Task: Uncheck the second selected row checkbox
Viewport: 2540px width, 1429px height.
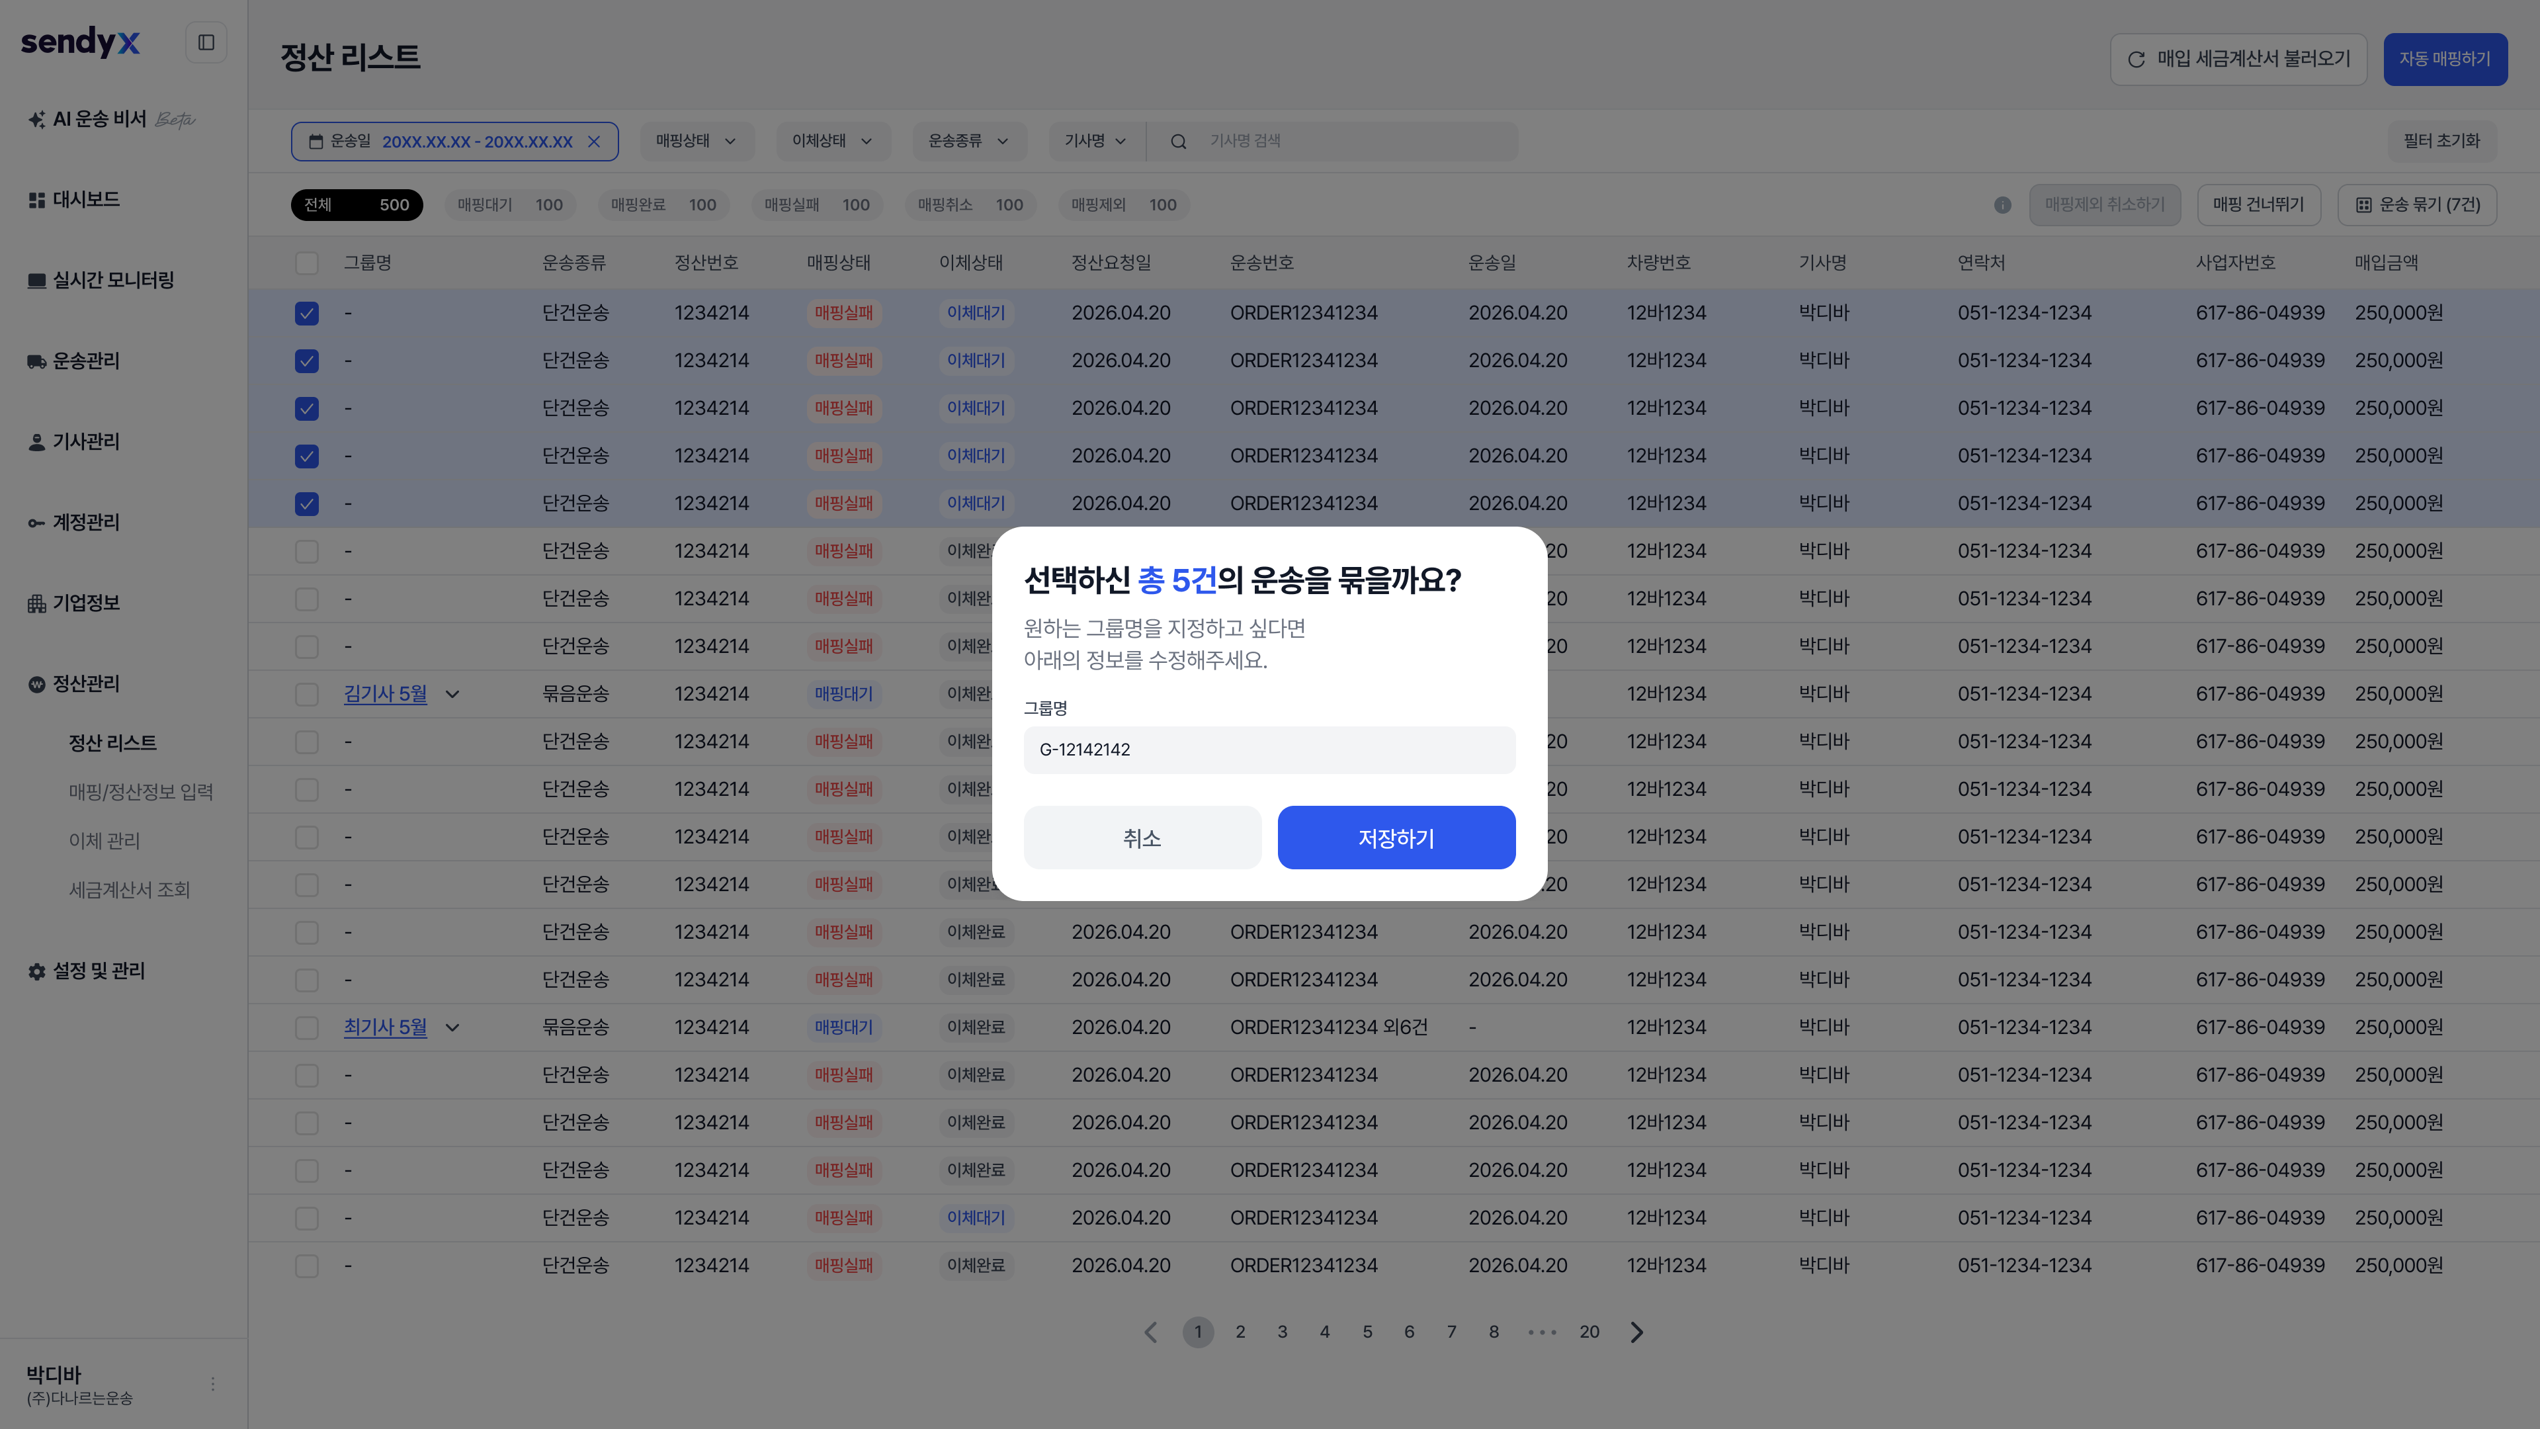Action: 307,361
